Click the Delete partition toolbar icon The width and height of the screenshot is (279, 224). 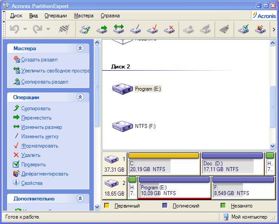click(x=169, y=29)
